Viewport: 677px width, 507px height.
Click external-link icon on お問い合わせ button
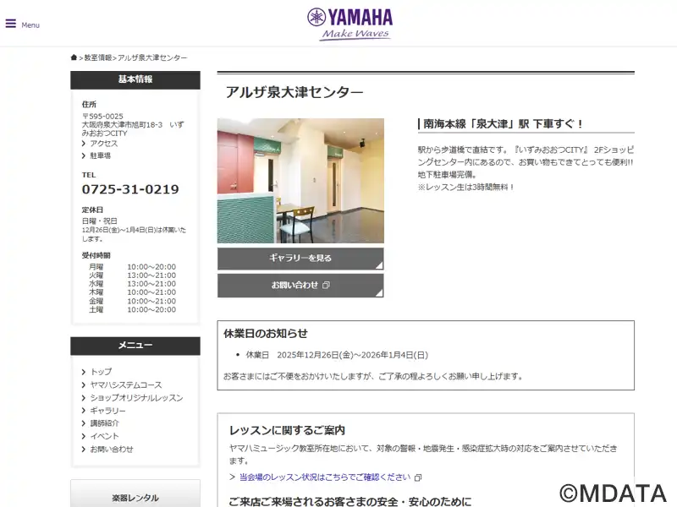[327, 285]
